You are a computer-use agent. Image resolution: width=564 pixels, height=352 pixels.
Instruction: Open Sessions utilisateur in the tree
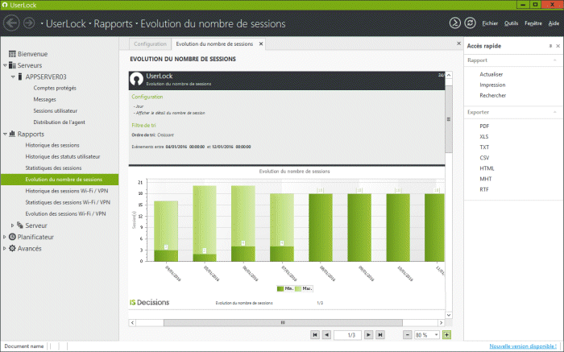[x=55, y=110]
